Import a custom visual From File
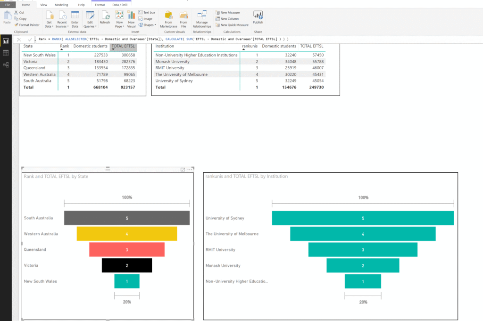This screenshot has width=483, height=321. coord(183,19)
